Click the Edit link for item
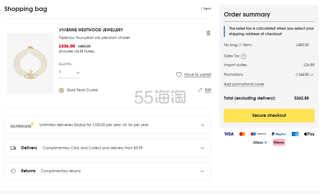320x194 pixels. (208, 90)
